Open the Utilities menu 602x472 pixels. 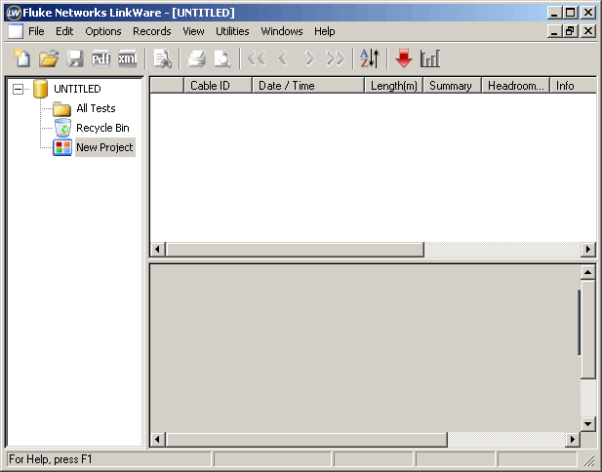tap(232, 31)
